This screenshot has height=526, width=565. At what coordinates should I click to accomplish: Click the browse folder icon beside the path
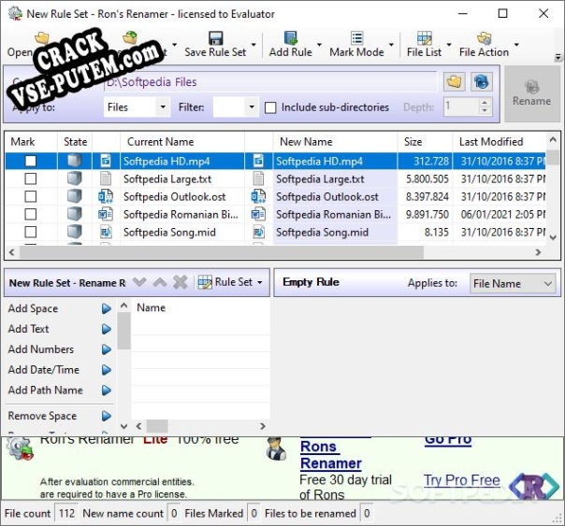(x=454, y=82)
